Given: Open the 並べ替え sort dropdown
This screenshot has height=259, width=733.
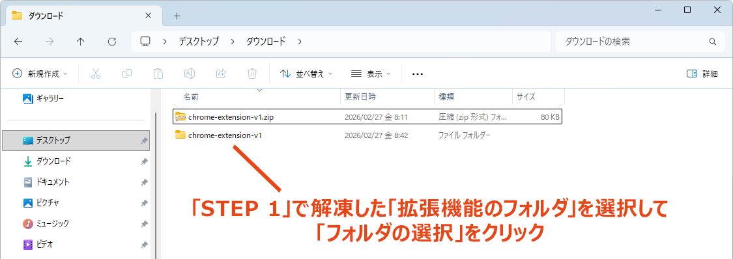Looking at the screenshot, I should click(306, 74).
